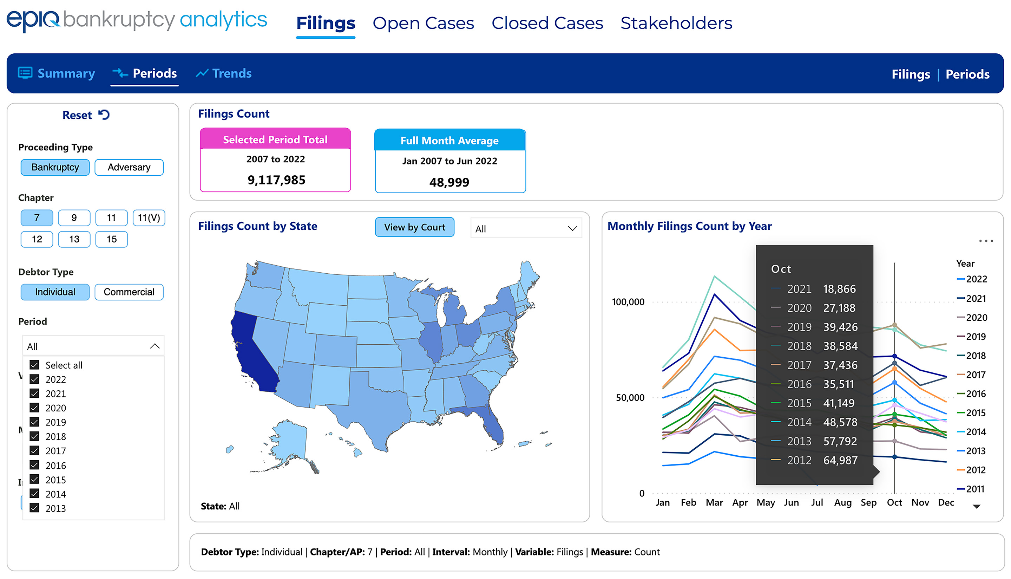Screen dimensions: 1011x579
Task: Click the epiq bankruptcy analytics logo
Action: (137, 20)
